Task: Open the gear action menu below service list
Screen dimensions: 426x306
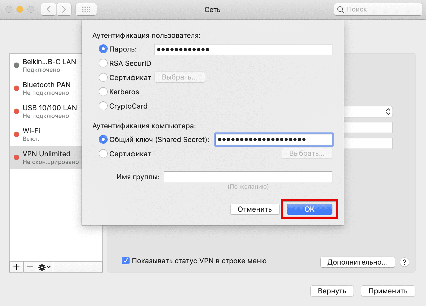Action: point(44,267)
